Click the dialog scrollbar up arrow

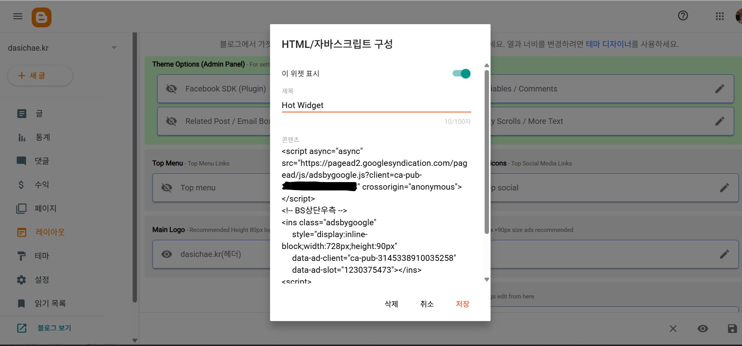tap(487, 65)
